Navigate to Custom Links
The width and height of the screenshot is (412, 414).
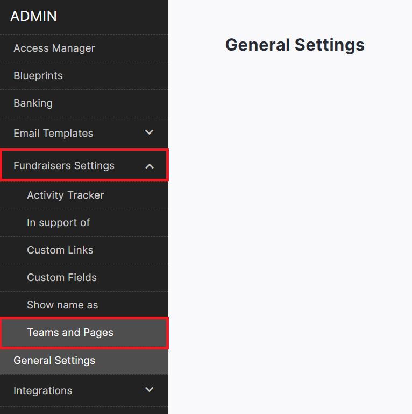pos(60,250)
